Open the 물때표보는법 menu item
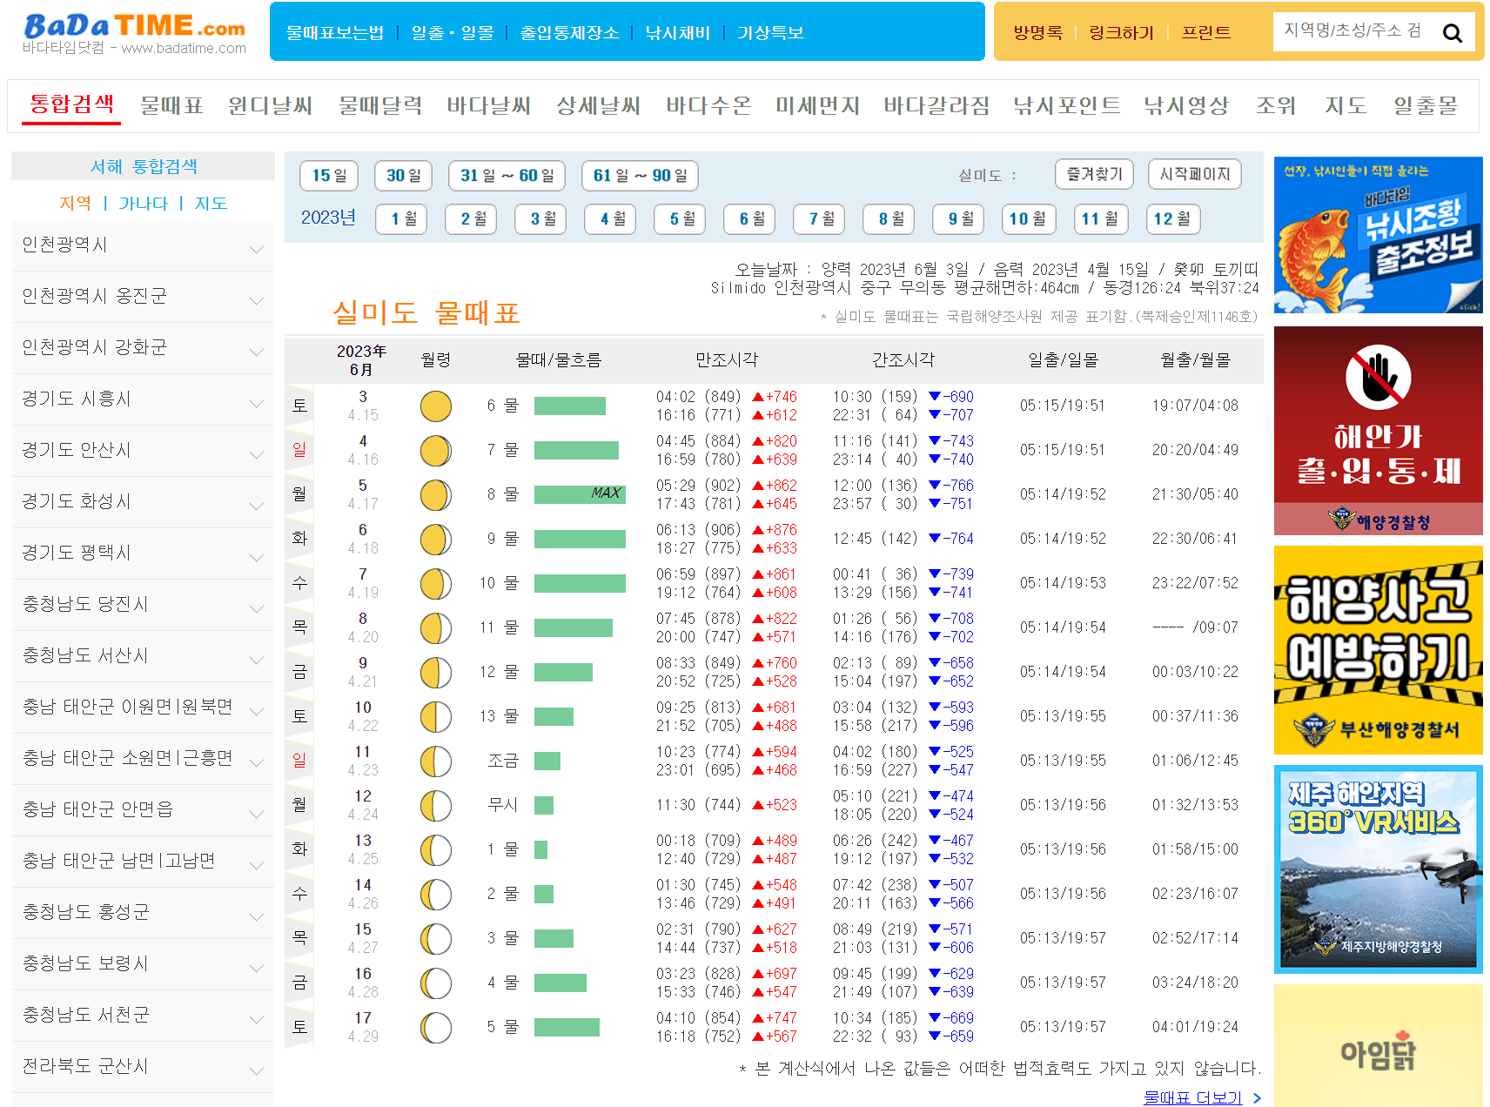Viewport: 1490px width, 1107px height. (x=336, y=32)
